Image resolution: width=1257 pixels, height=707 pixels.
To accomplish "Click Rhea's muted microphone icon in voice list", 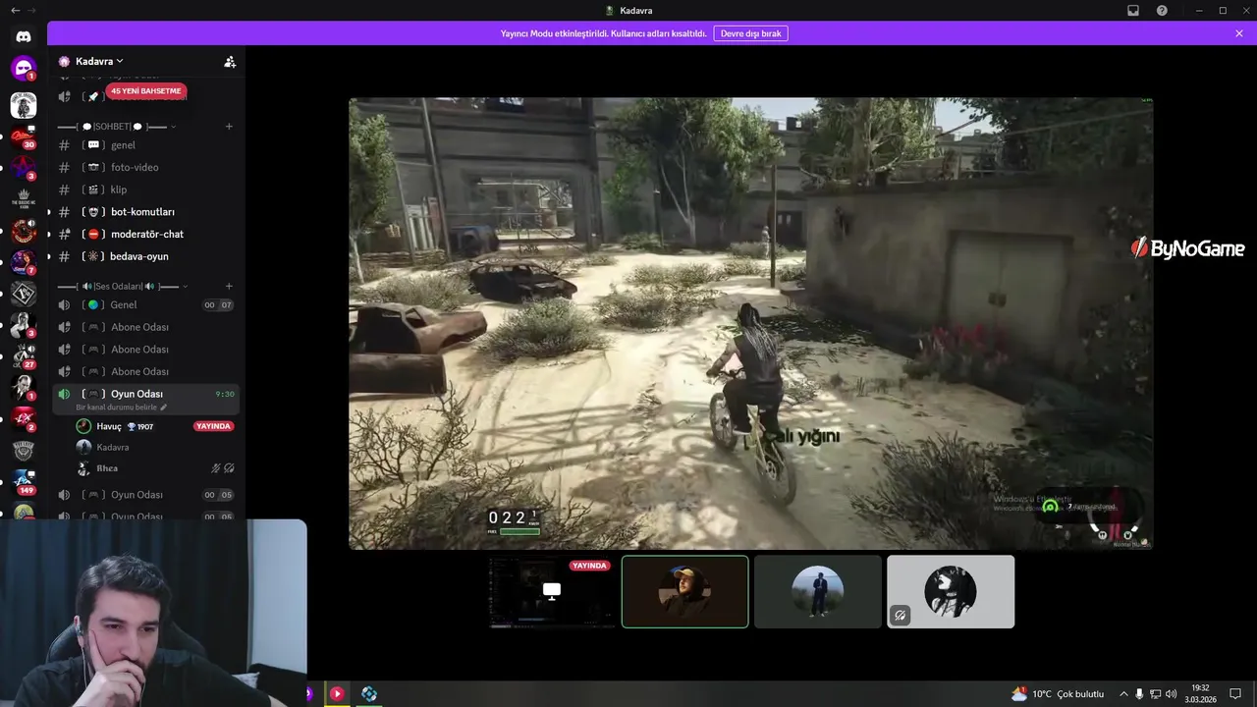I will [216, 468].
